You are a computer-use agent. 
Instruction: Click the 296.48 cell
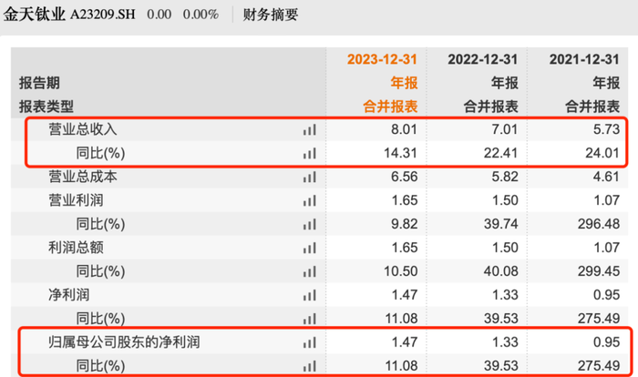(599, 224)
